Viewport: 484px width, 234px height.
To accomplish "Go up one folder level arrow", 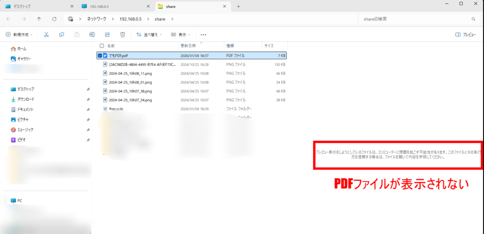I will (x=39, y=19).
